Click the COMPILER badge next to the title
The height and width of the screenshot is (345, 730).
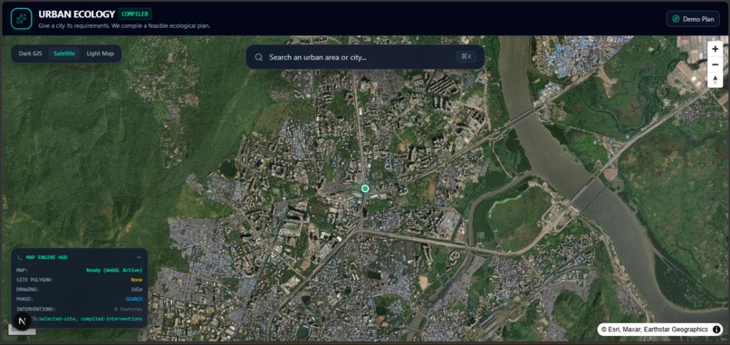[135, 14]
